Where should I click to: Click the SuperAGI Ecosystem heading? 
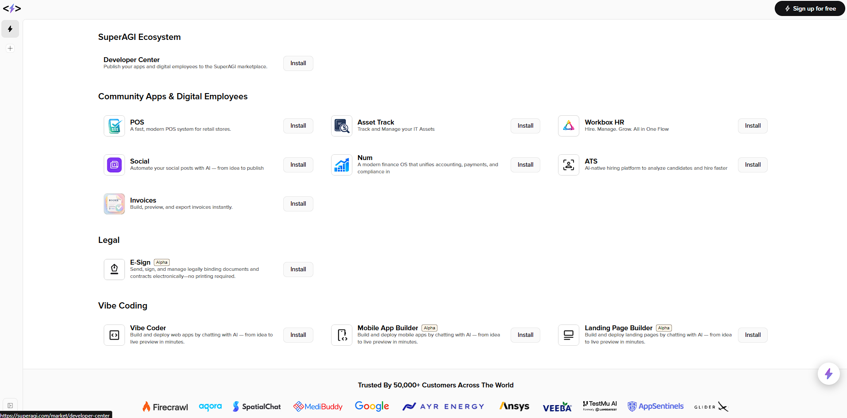point(140,37)
